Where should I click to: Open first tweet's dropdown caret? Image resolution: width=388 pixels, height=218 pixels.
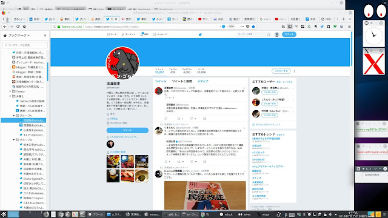pyautogui.click(x=244, y=88)
